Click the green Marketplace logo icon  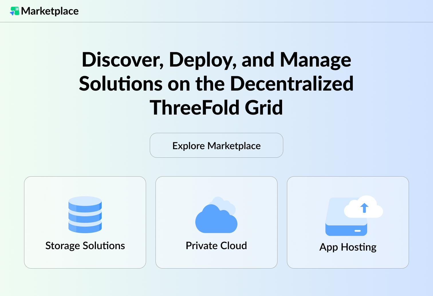click(x=15, y=11)
